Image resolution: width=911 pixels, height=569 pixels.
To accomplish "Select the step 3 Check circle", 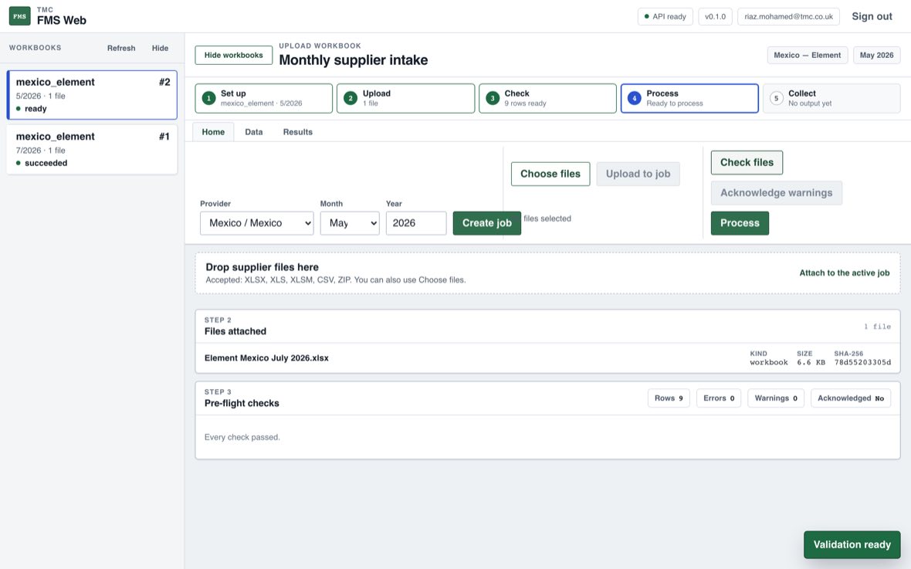I will pos(492,98).
